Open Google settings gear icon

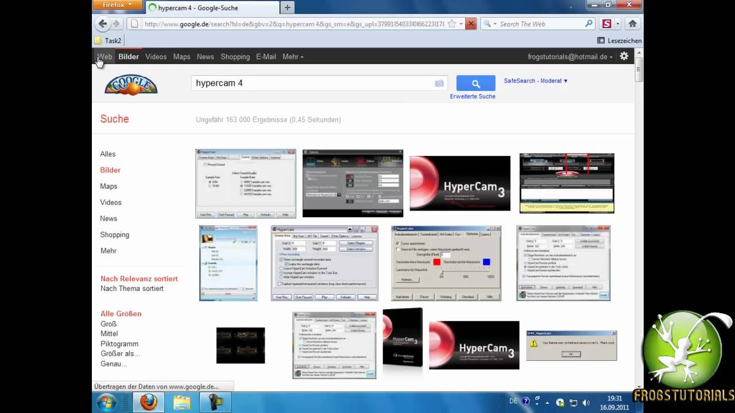coord(624,56)
